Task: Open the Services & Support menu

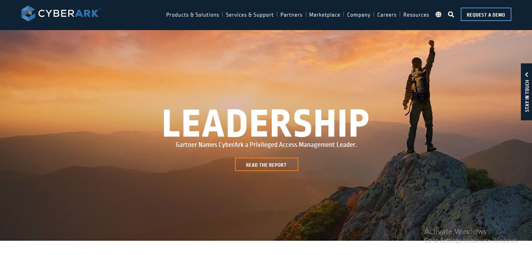Action: click(250, 15)
